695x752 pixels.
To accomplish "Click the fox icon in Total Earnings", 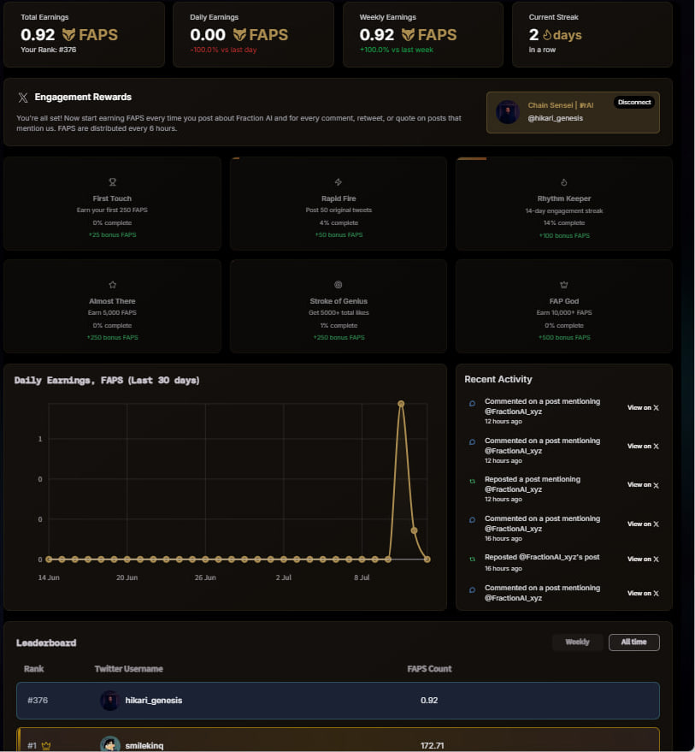I will tap(68, 34).
